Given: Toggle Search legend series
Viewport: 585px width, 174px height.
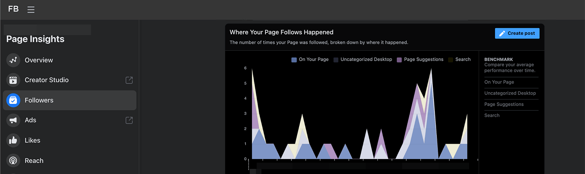Looking at the screenshot, I should (x=459, y=60).
